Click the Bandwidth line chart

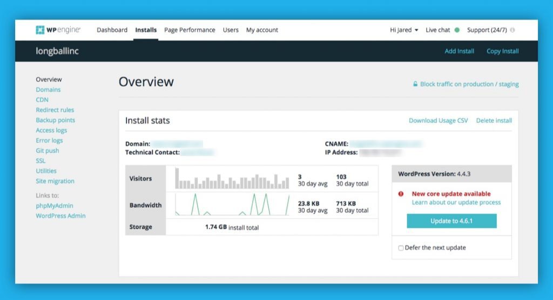tap(232, 204)
